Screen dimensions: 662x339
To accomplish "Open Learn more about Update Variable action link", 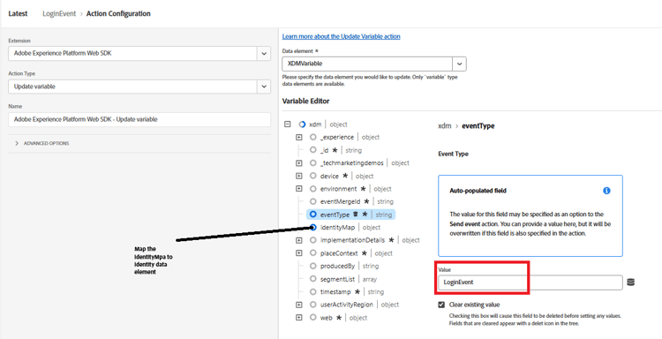I will [341, 36].
